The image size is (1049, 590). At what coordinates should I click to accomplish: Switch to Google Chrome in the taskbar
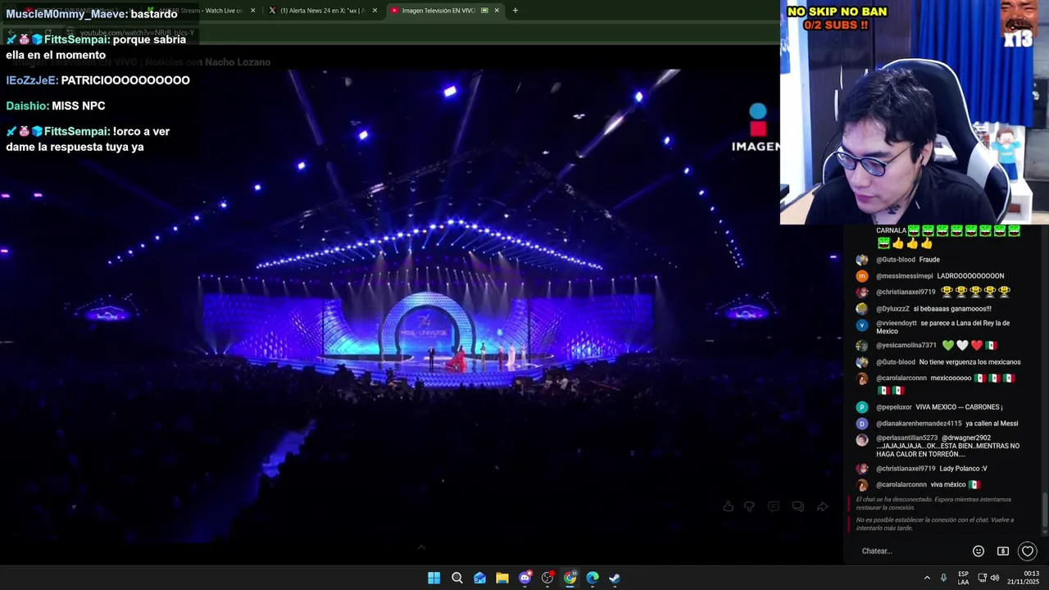570,578
